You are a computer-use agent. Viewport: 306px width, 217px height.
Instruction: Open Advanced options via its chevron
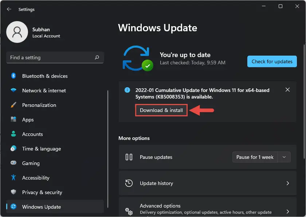coord(288,212)
